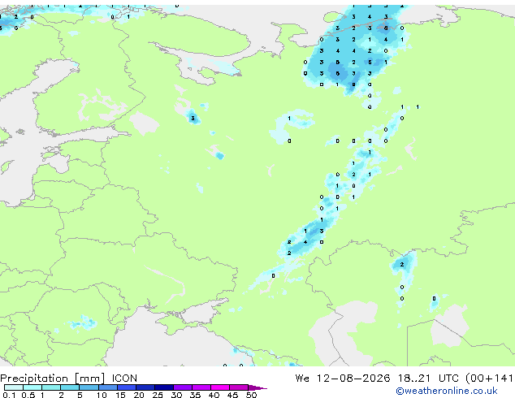Click the "30" legend scale label

coord(177,395)
